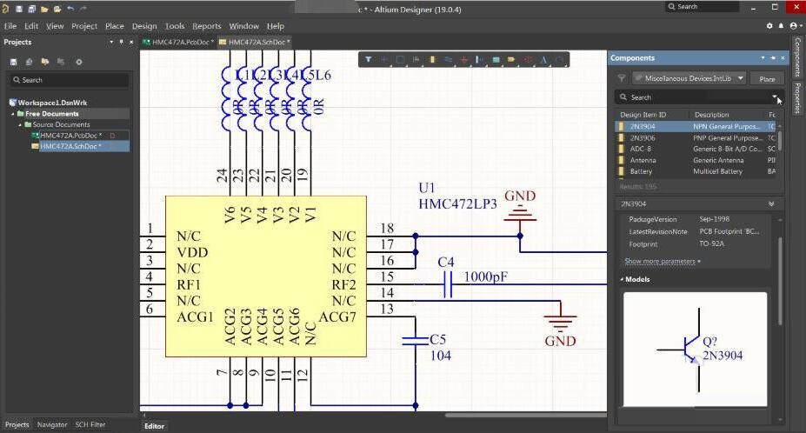
Task: Toggle pin on the Components panel
Action: coord(773,58)
